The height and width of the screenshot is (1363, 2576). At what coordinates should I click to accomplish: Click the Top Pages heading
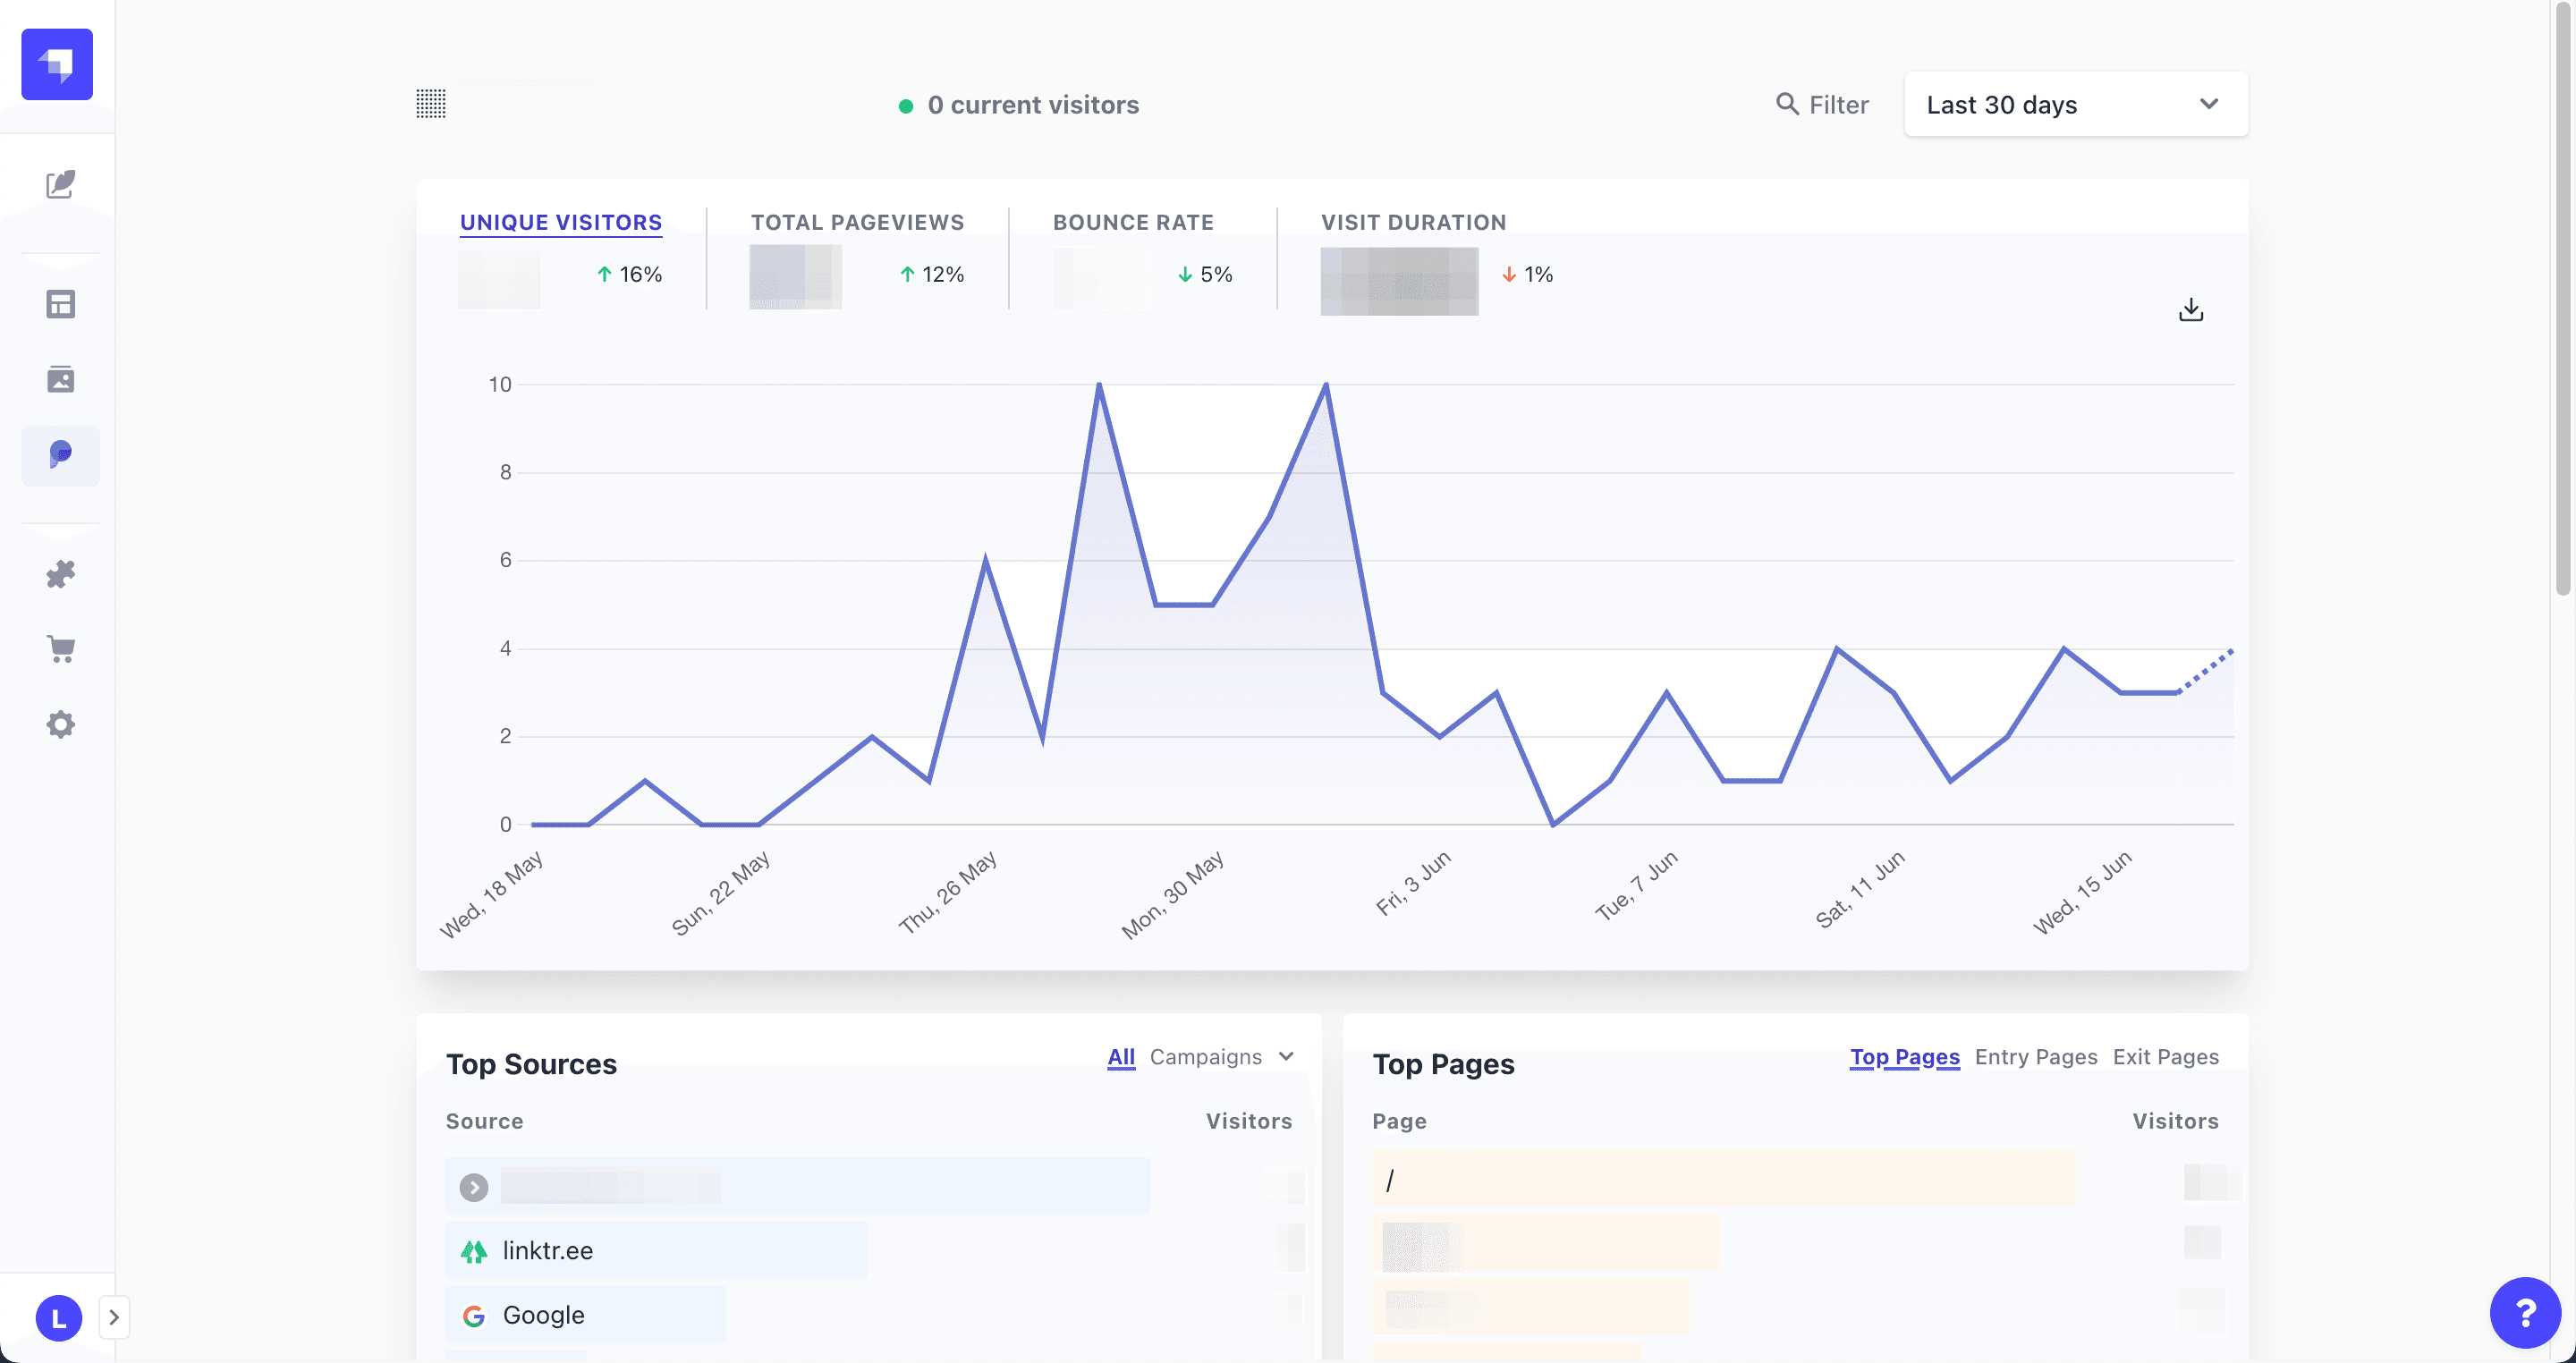click(1443, 1064)
